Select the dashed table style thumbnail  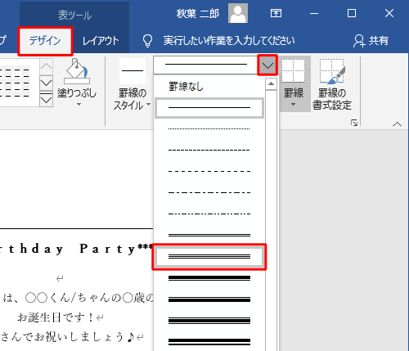[15, 83]
